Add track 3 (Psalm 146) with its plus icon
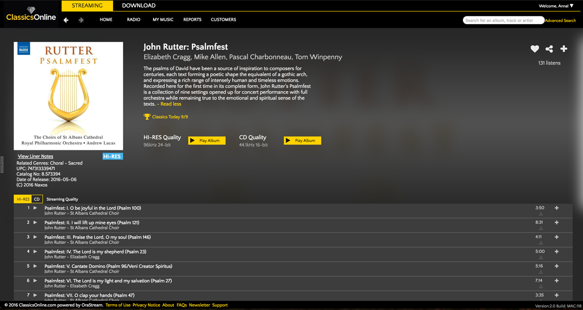 point(557,237)
